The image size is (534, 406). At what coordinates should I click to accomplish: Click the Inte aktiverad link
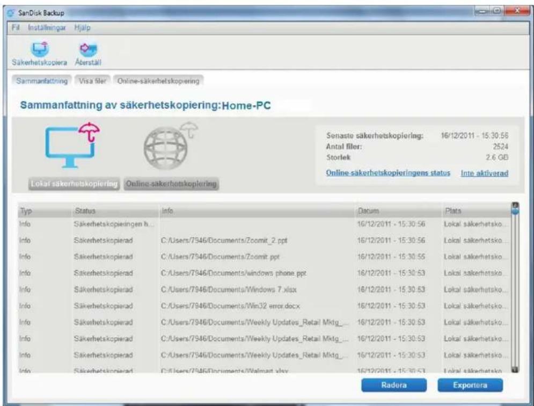(485, 173)
